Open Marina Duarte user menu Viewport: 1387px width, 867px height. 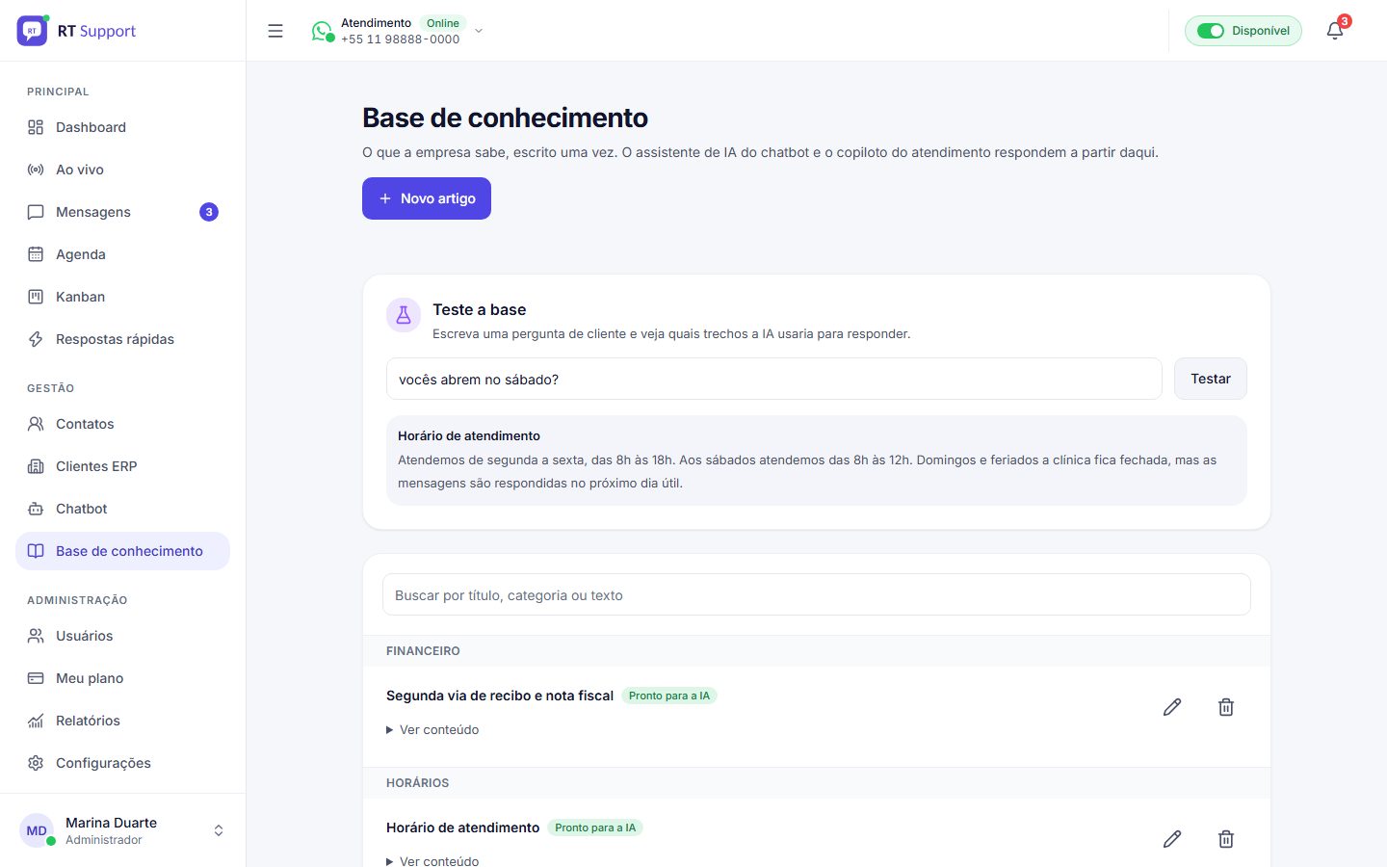coord(122,830)
